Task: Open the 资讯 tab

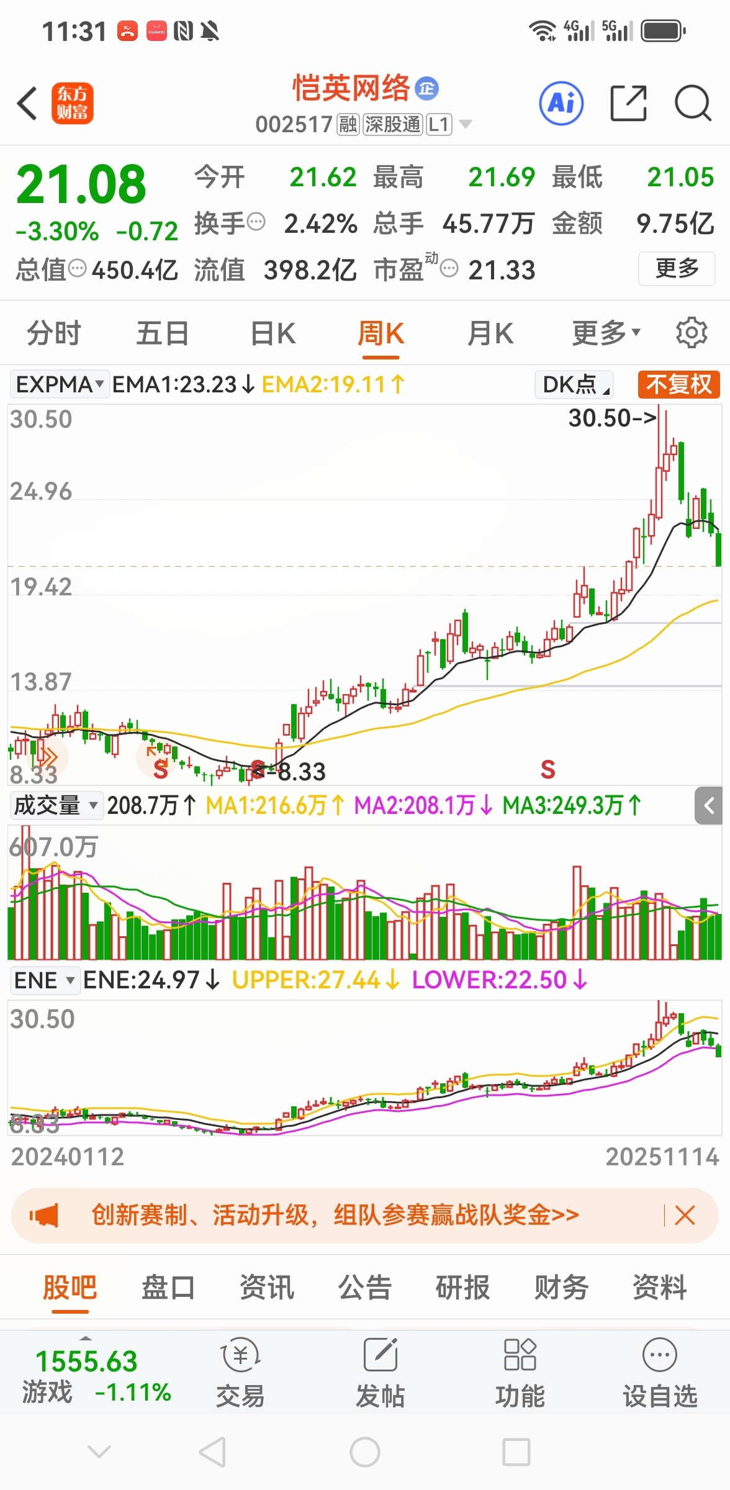Action: pyautogui.click(x=266, y=1287)
